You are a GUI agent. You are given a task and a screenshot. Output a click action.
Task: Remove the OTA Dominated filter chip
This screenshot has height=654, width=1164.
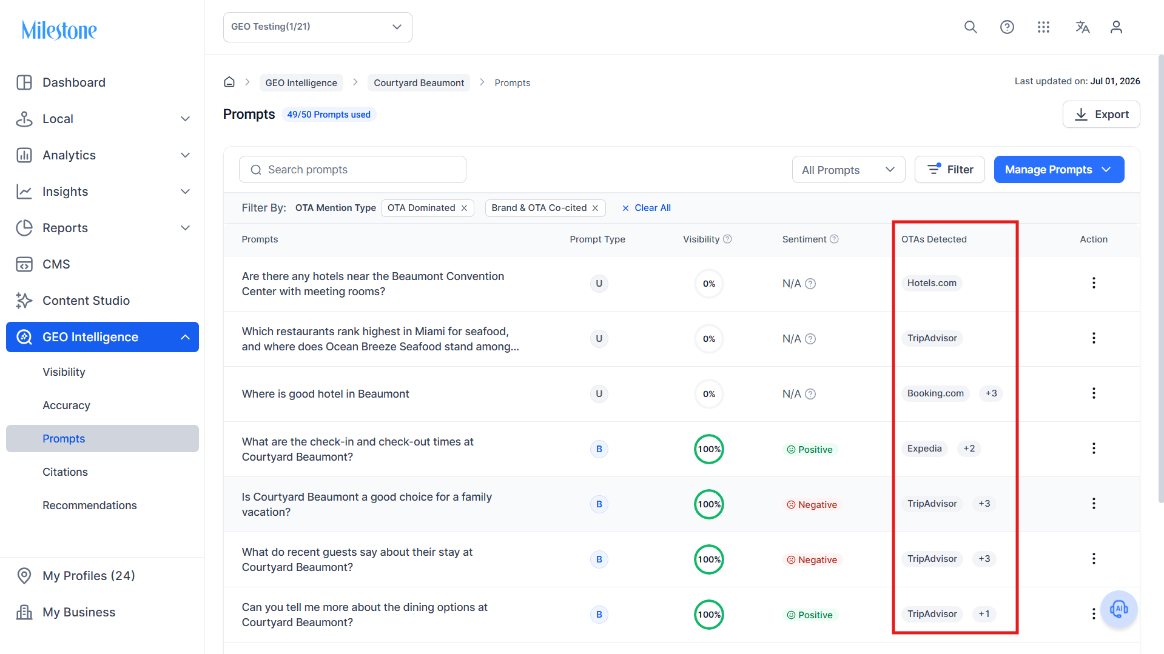point(464,208)
